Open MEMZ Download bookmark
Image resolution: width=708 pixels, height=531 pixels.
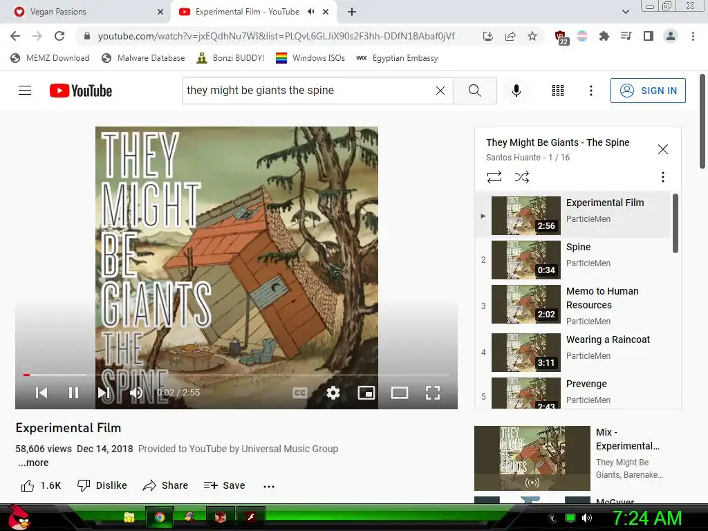(x=50, y=58)
